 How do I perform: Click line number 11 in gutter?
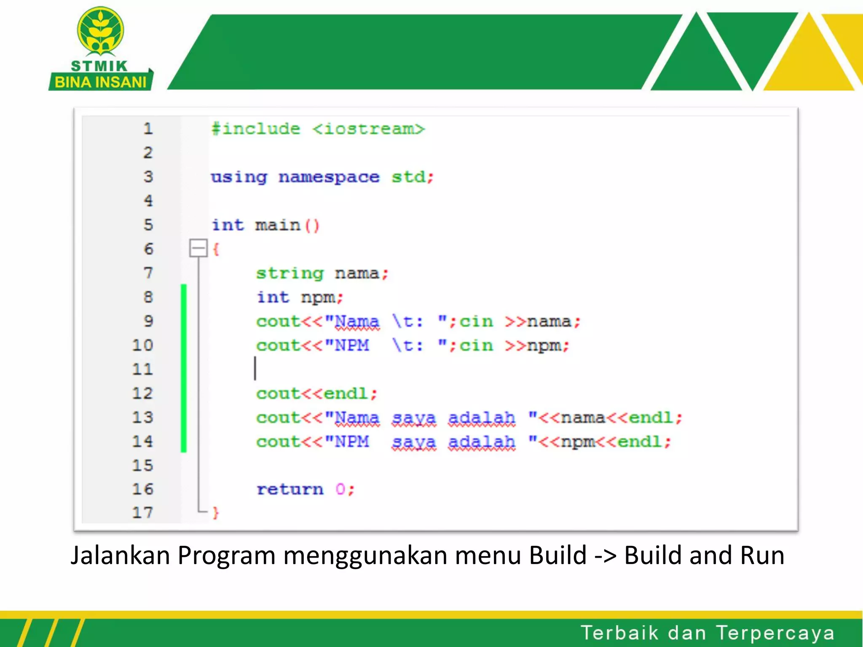(142, 369)
